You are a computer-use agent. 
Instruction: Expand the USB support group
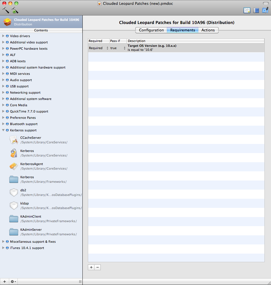(3, 86)
